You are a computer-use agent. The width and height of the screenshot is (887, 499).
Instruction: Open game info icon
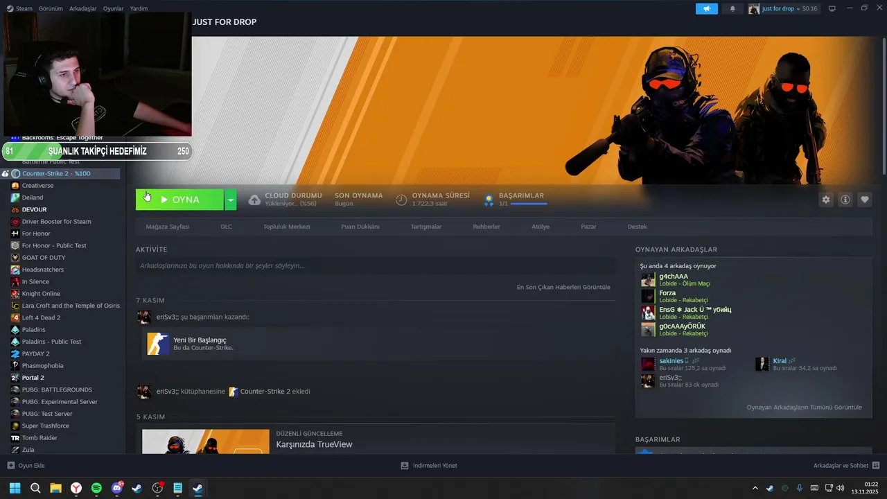(845, 200)
